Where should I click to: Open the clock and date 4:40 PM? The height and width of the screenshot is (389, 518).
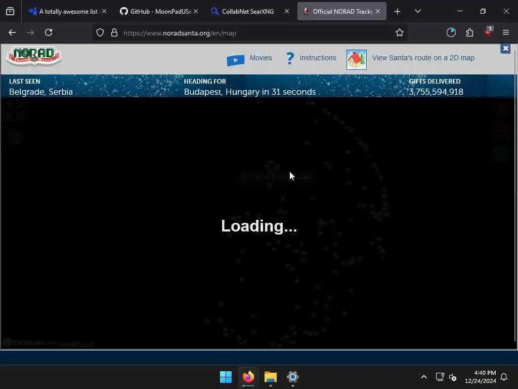(x=481, y=377)
